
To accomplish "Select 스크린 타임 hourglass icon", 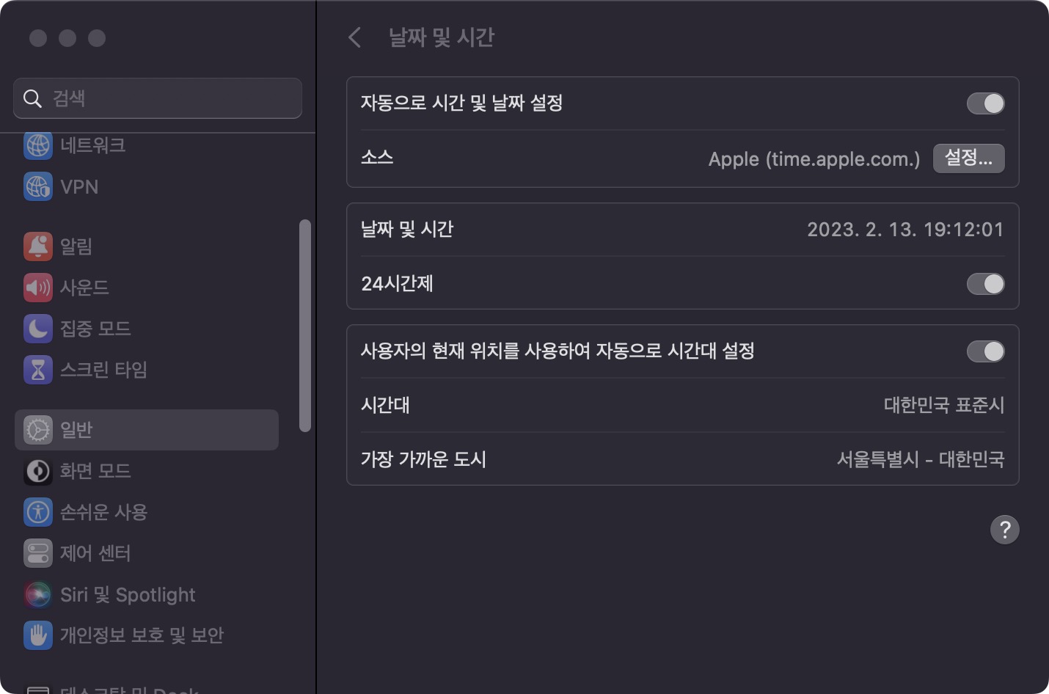I will [37, 370].
